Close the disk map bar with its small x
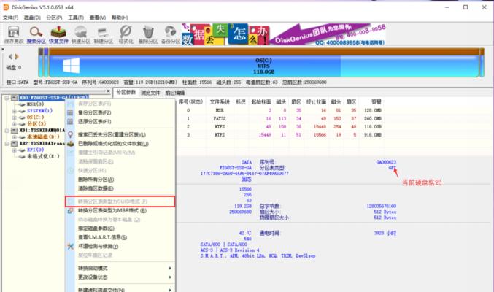The image size is (494, 292). pyautogui.click(x=3, y=49)
